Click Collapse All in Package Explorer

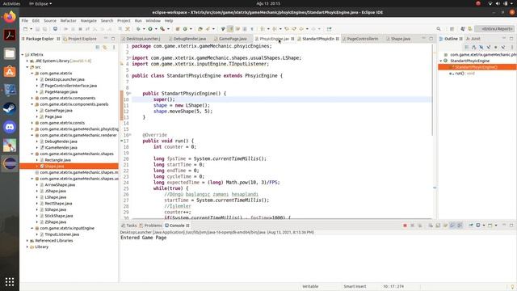click(98, 47)
